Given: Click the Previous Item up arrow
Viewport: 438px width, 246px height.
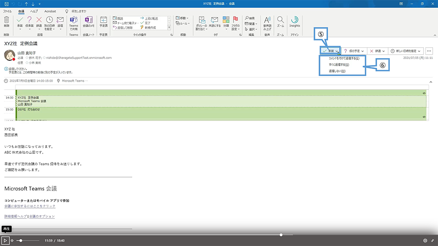Looking at the screenshot, I should click(x=26, y=4).
